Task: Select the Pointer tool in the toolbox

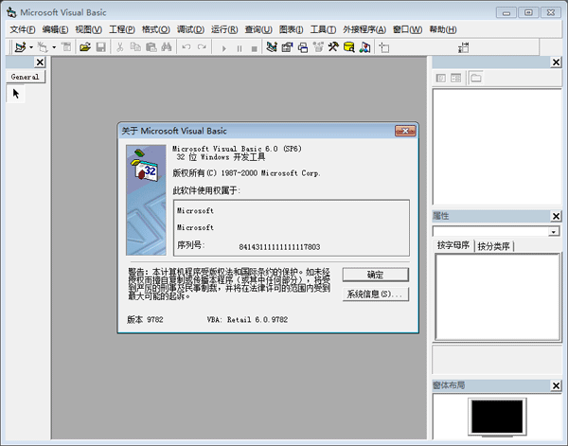Action: click(15, 94)
